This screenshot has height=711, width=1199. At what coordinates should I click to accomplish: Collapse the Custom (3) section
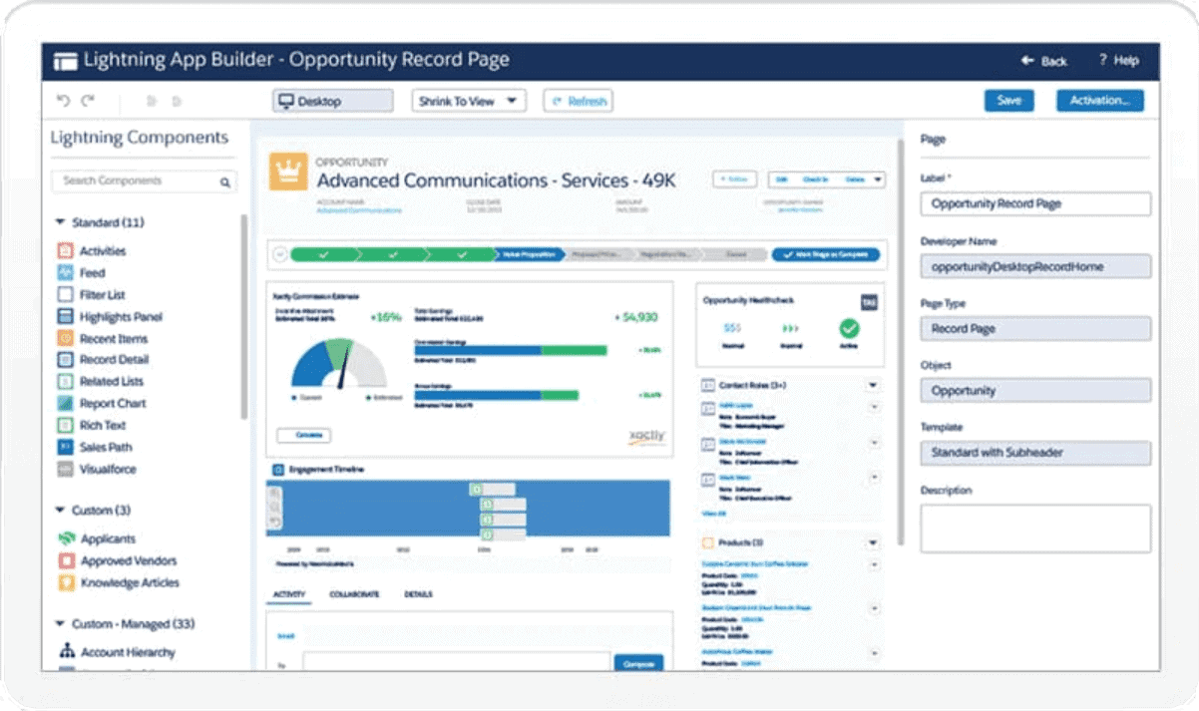[x=61, y=511]
